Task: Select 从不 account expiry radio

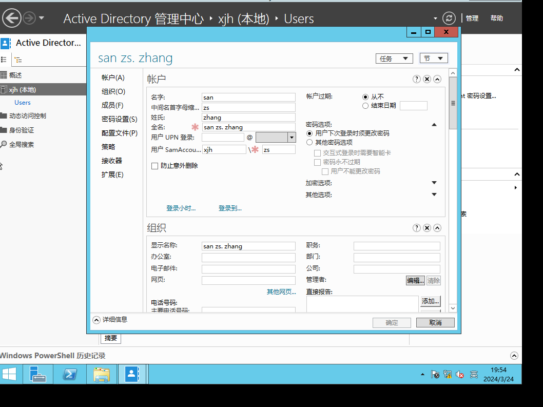Action: click(365, 97)
